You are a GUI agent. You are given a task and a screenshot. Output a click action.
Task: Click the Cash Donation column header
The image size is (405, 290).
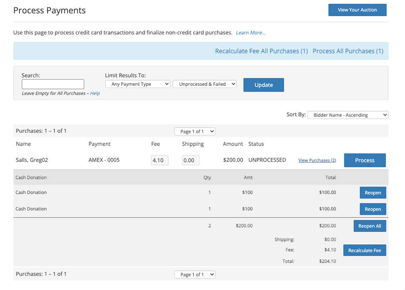coord(31,178)
